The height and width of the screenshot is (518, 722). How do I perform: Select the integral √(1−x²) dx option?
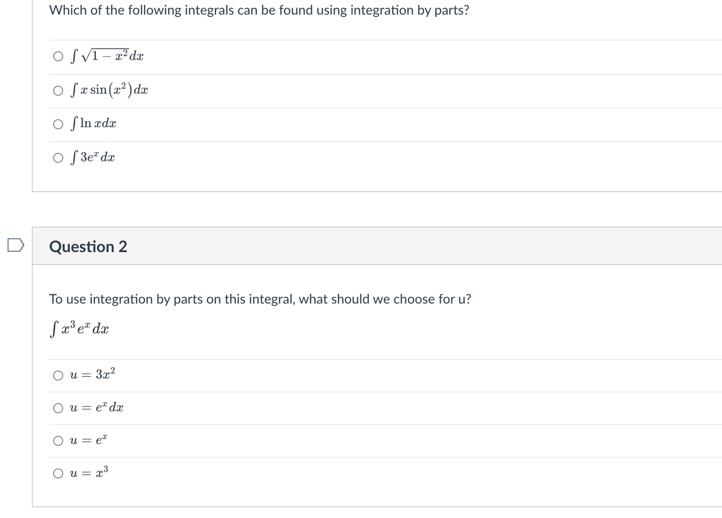[58, 57]
